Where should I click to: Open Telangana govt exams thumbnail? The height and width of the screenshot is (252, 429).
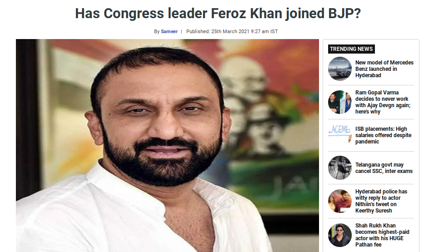(339, 168)
